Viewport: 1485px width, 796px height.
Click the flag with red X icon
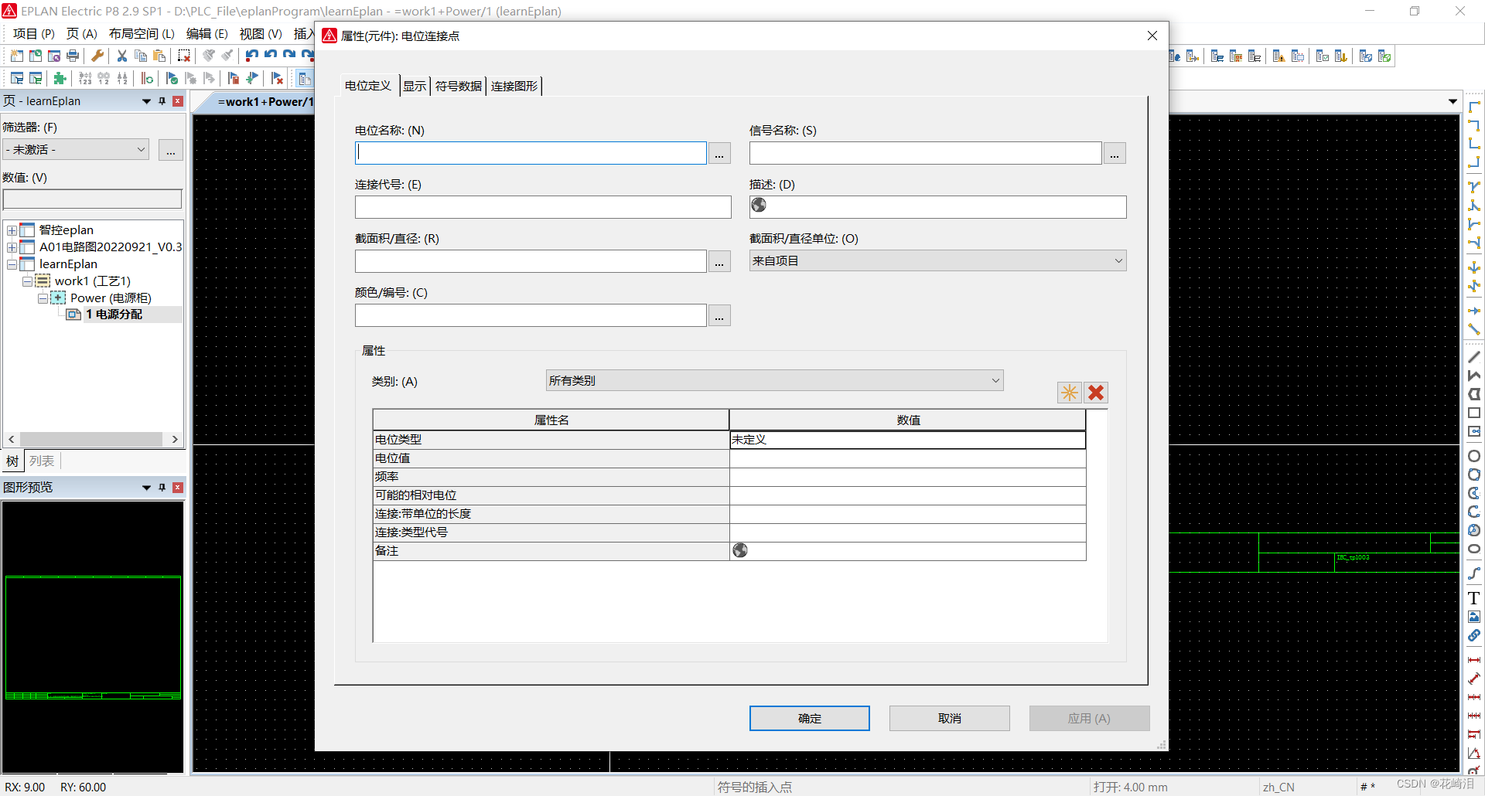277,78
